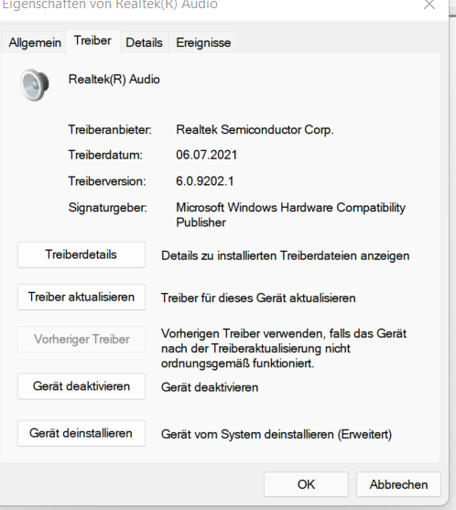
Task: Switch to the Allgemein tab
Action: tap(35, 42)
